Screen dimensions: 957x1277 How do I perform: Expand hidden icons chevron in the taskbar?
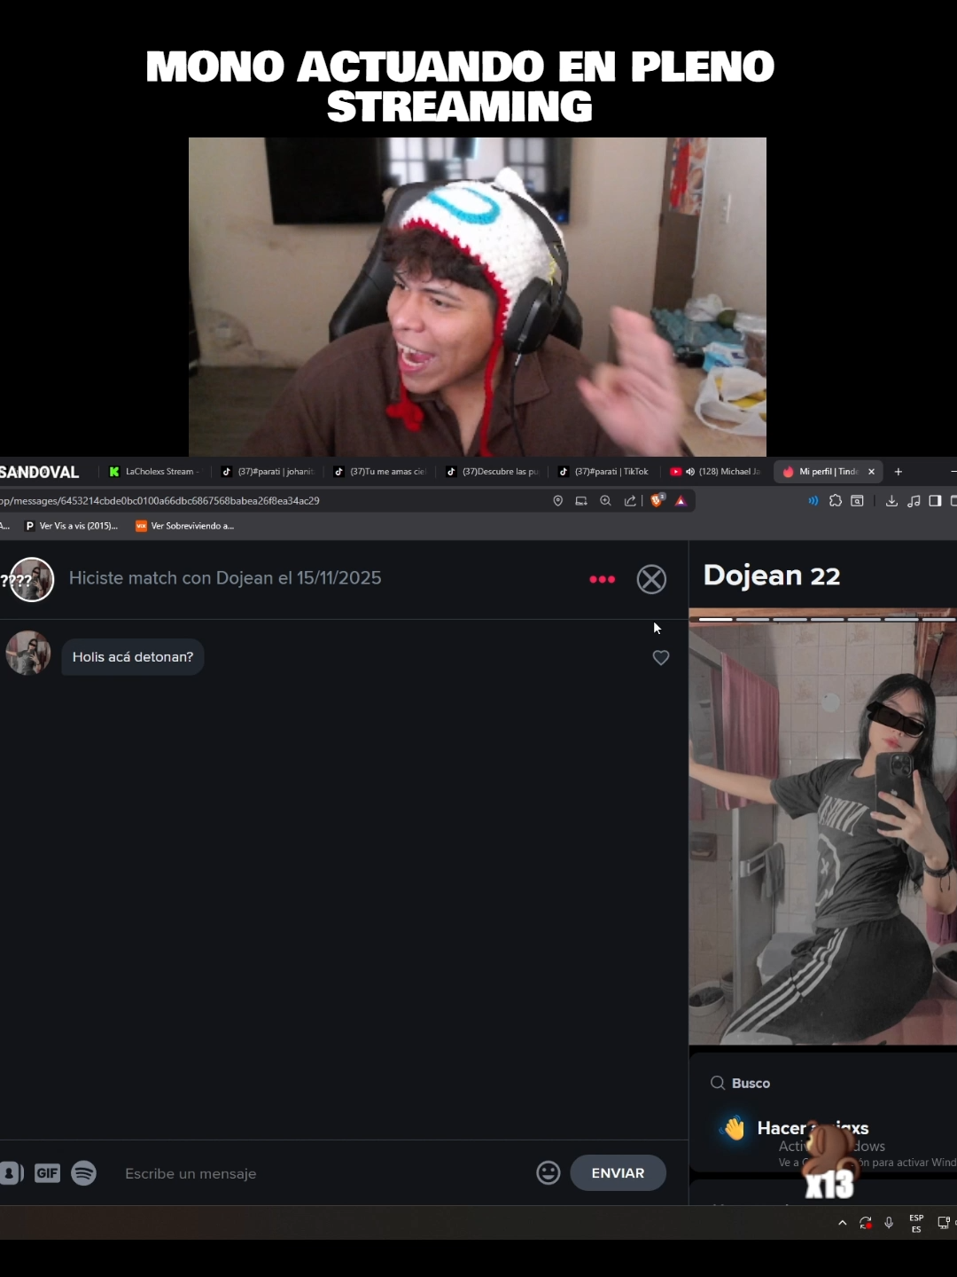coord(843,1222)
